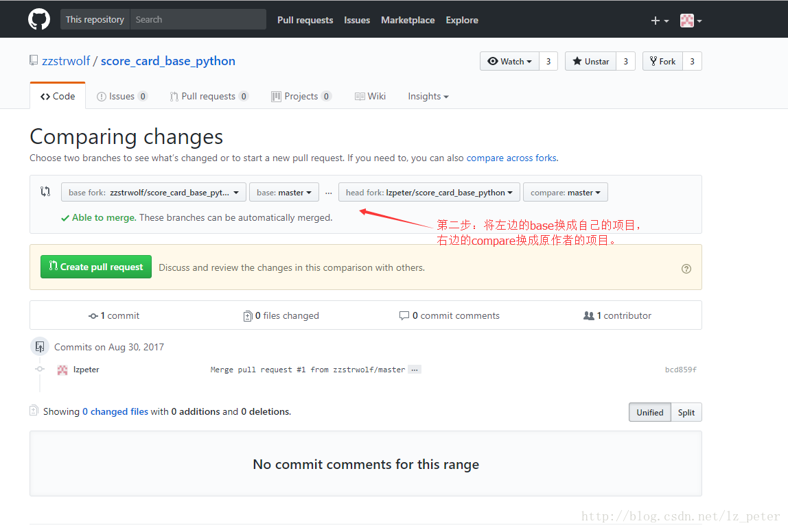Open Marketplace in top navigation

coord(408,20)
